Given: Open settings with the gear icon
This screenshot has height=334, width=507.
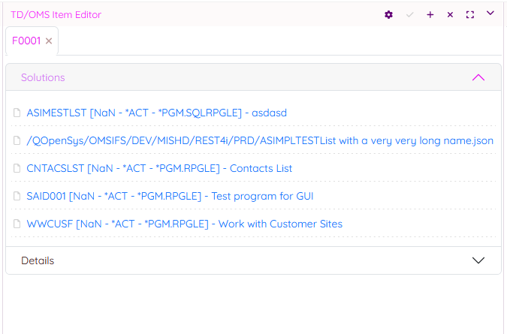Looking at the screenshot, I should tap(388, 14).
